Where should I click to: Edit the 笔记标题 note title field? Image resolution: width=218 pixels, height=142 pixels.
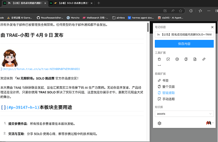(x=184, y=35)
